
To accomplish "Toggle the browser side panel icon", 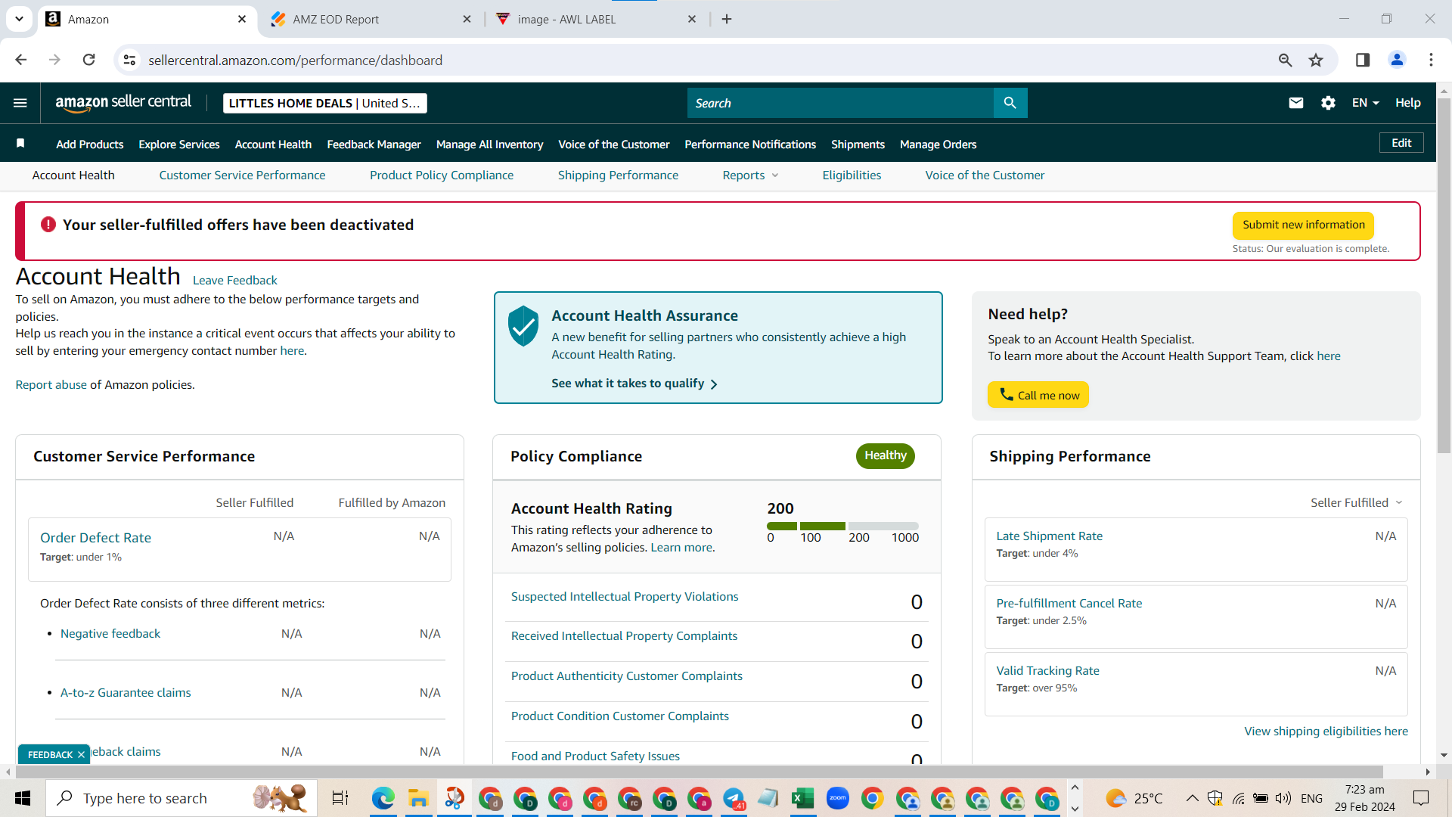I will [1363, 60].
